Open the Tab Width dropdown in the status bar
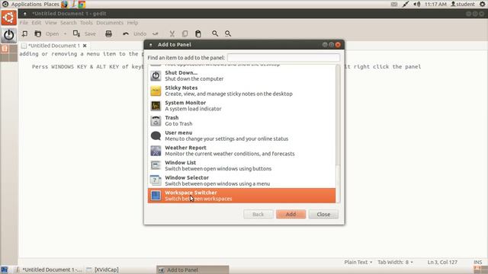Image resolution: width=488 pixels, height=274 pixels. 395,262
